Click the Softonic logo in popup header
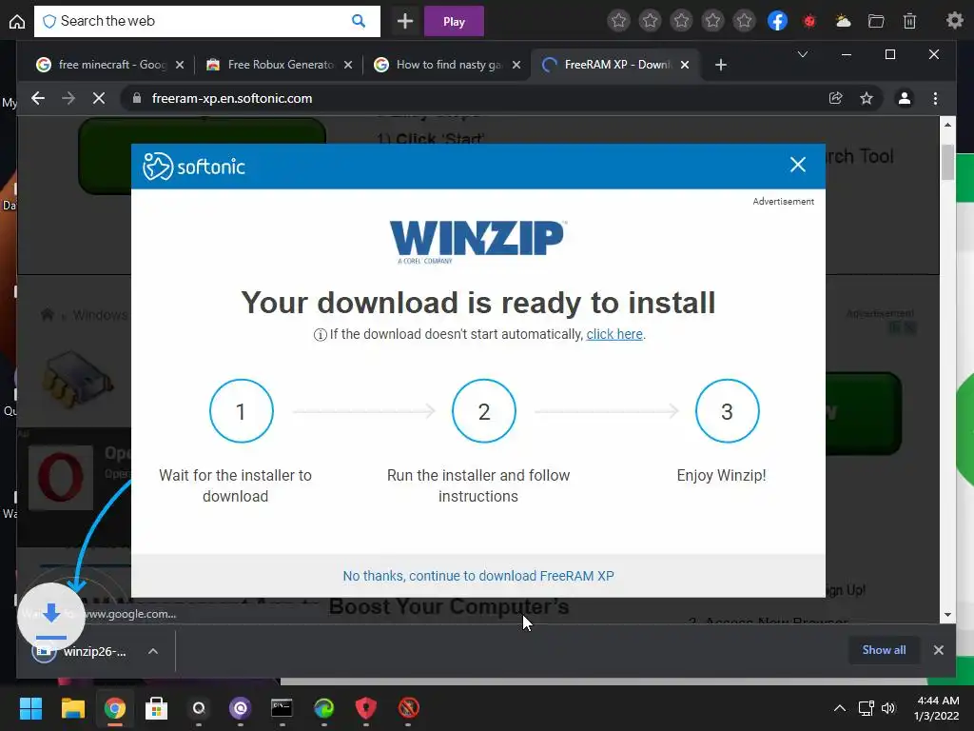Viewport: 974px width, 731px height. 194,166
